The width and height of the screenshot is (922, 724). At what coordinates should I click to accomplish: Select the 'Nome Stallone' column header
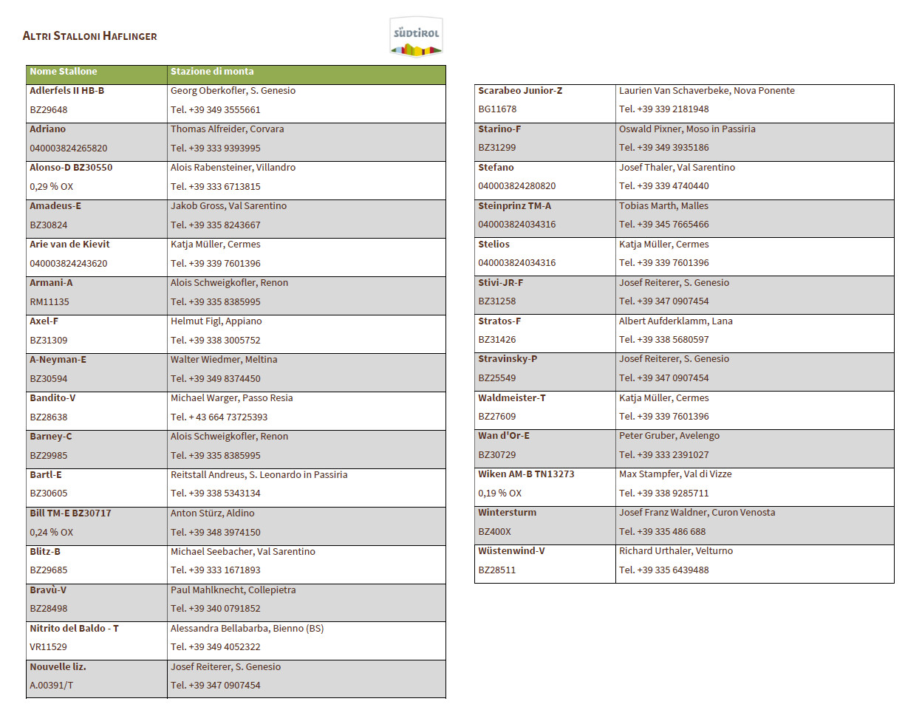64,72
